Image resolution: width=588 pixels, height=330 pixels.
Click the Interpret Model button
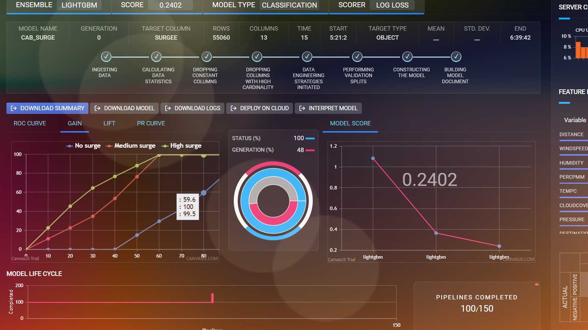328,108
